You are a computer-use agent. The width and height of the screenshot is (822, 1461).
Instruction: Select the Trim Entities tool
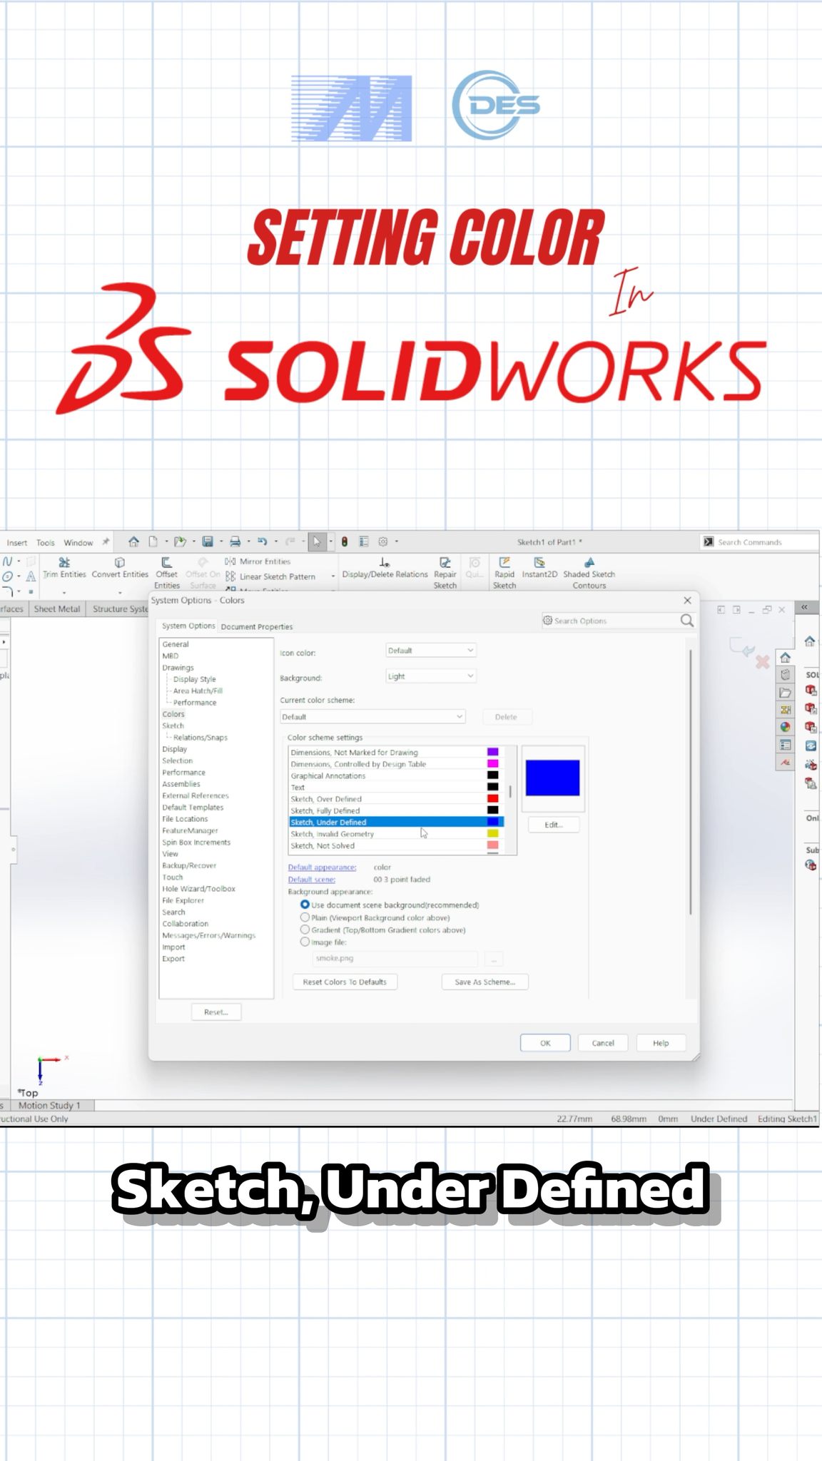coord(64,568)
